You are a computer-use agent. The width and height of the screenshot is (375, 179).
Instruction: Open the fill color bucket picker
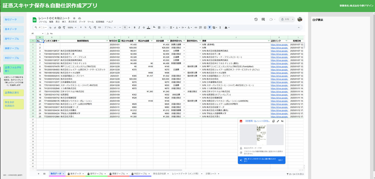click(154, 28)
